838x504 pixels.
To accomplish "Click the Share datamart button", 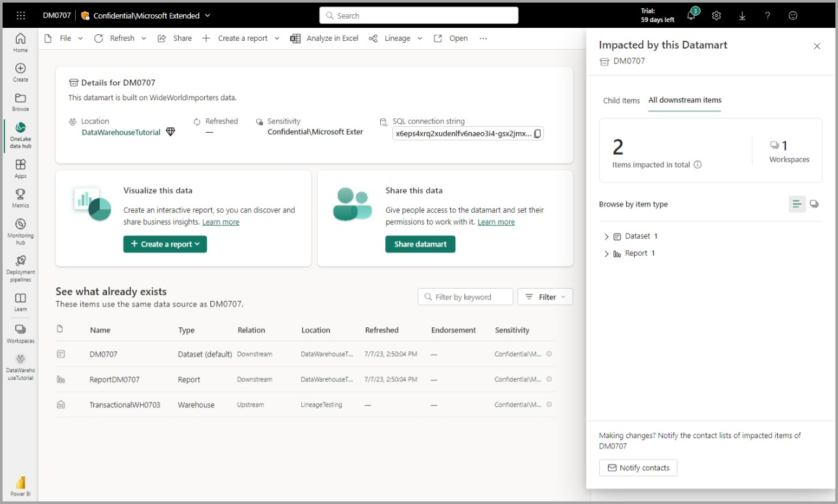I will 420,244.
